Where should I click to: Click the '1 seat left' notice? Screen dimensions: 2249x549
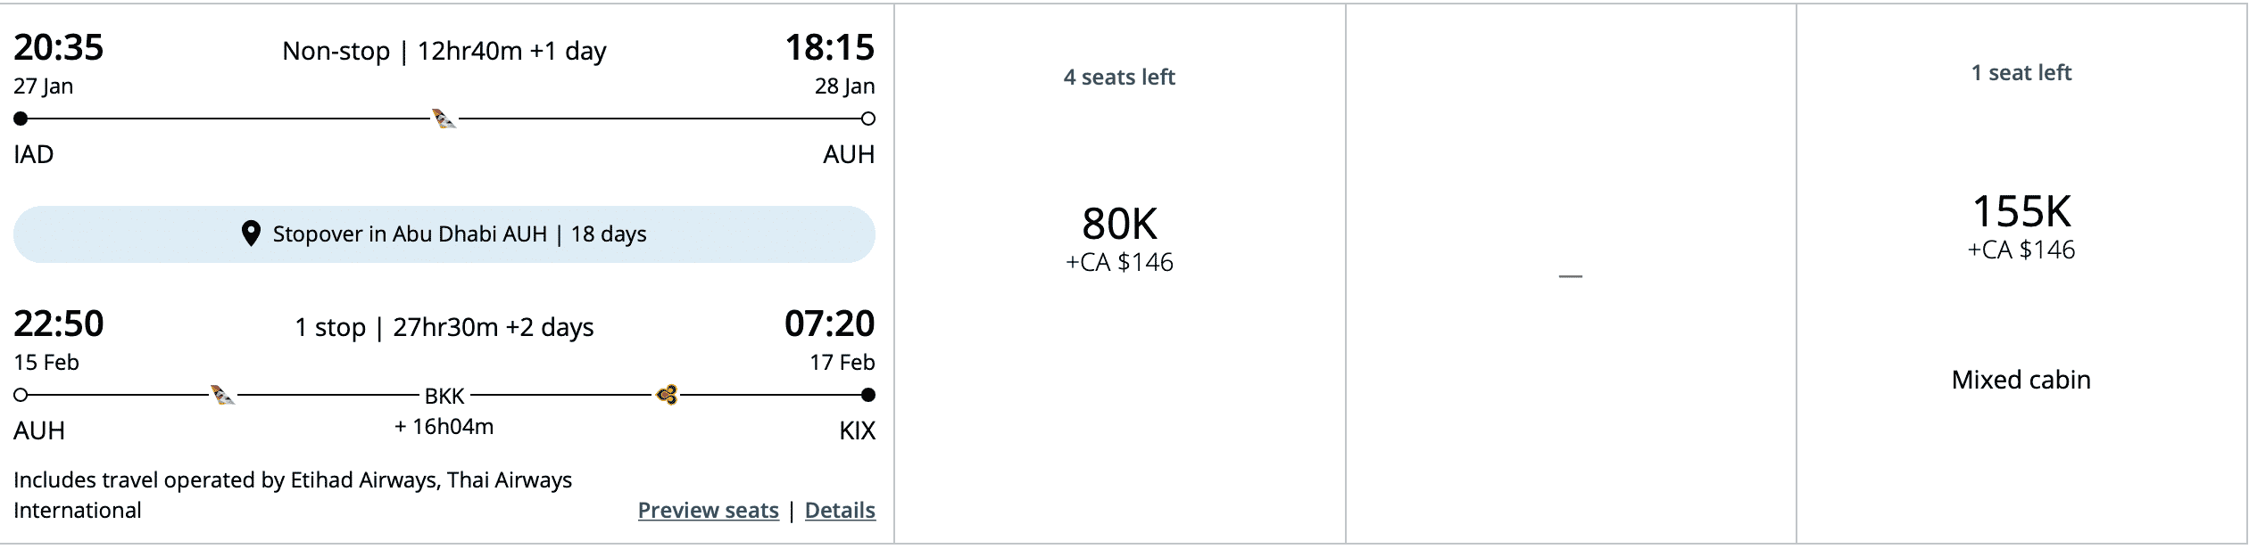[2021, 73]
